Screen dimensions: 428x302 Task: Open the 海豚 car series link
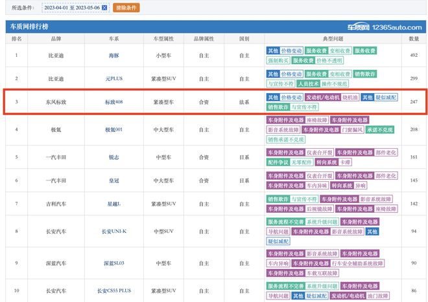pyautogui.click(x=114, y=56)
